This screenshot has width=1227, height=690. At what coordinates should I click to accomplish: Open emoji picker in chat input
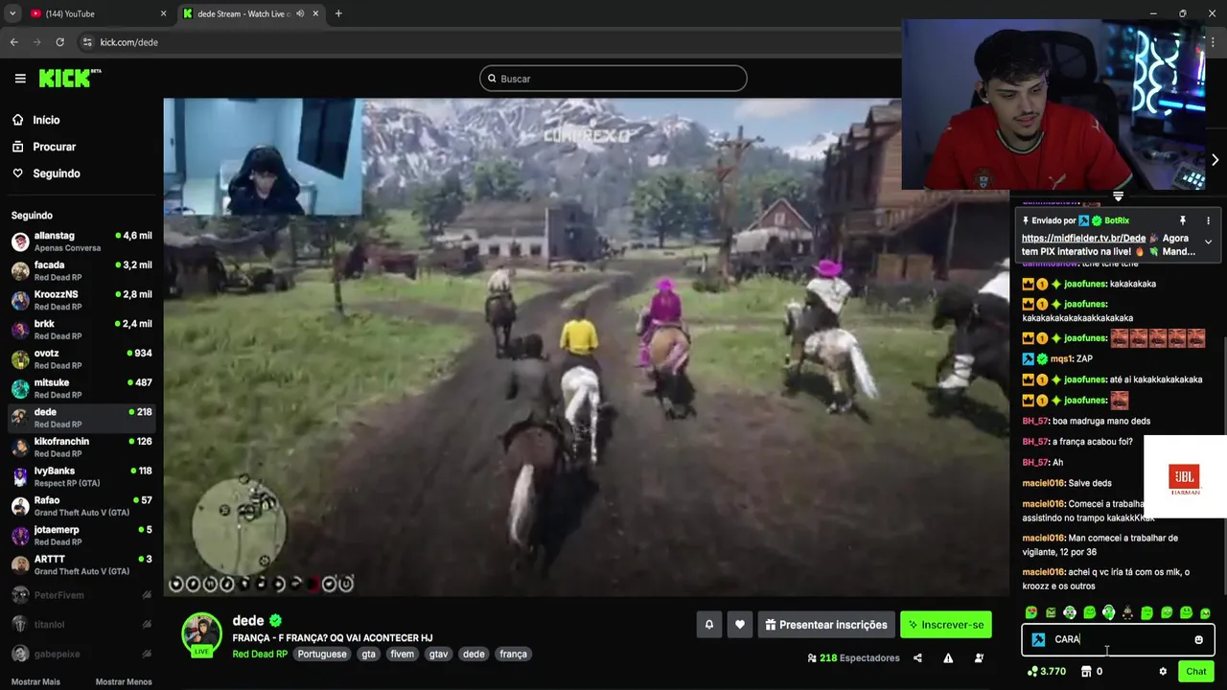tap(1198, 639)
